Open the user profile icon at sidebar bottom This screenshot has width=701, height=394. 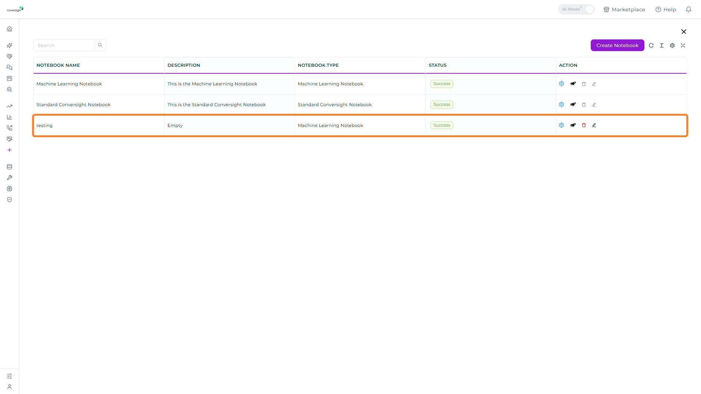tap(9, 387)
